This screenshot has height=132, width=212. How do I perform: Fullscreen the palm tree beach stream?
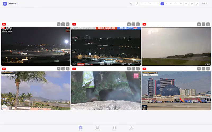pos(63,69)
